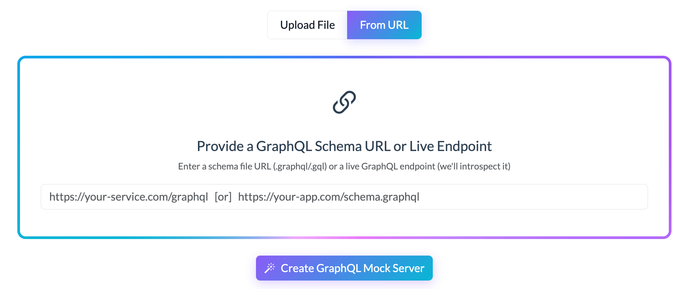Image resolution: width=698 pixels, height=289 pixels.
Task: Click the 'Provide a GraphQL Schema URL' heading
Action: 344,146
